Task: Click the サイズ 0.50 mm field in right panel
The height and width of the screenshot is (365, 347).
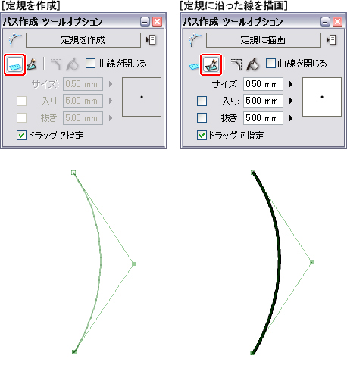Action: click(x=263, y=84)
